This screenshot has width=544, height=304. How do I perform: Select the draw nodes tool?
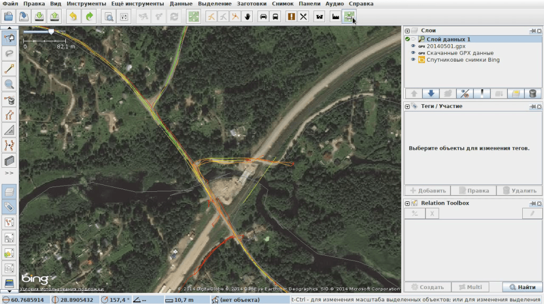click(x=9, y=69)
